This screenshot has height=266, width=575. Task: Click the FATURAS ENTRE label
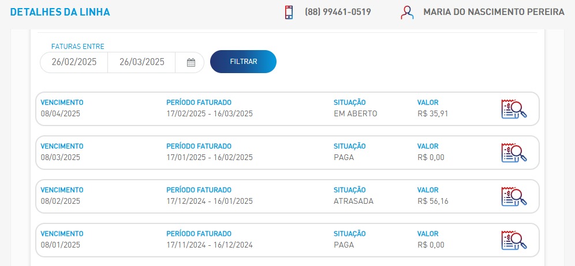[x=78, y=47]
